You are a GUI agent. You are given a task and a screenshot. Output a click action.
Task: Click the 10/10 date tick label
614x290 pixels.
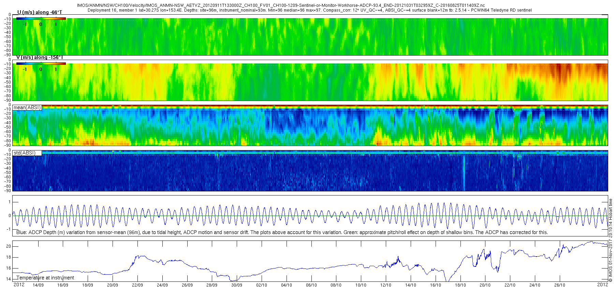(x=361, y=285)
